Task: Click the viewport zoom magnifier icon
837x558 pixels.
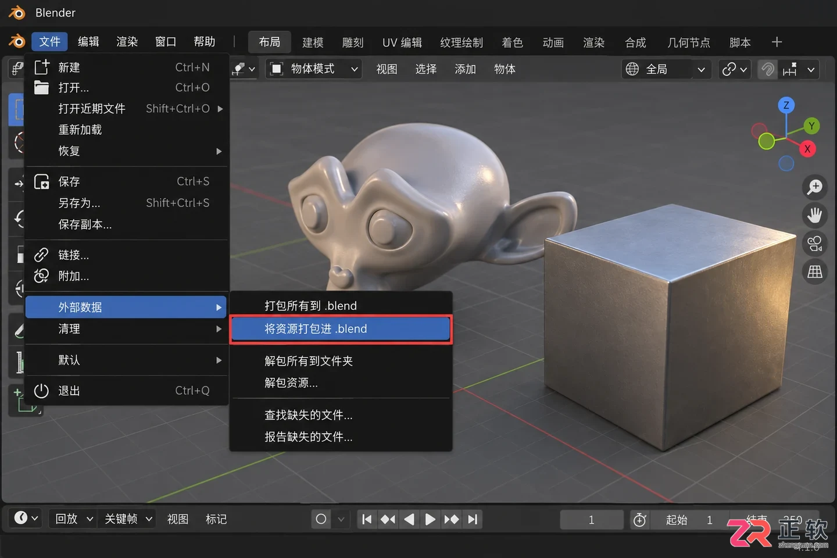Action: [815, 187]
